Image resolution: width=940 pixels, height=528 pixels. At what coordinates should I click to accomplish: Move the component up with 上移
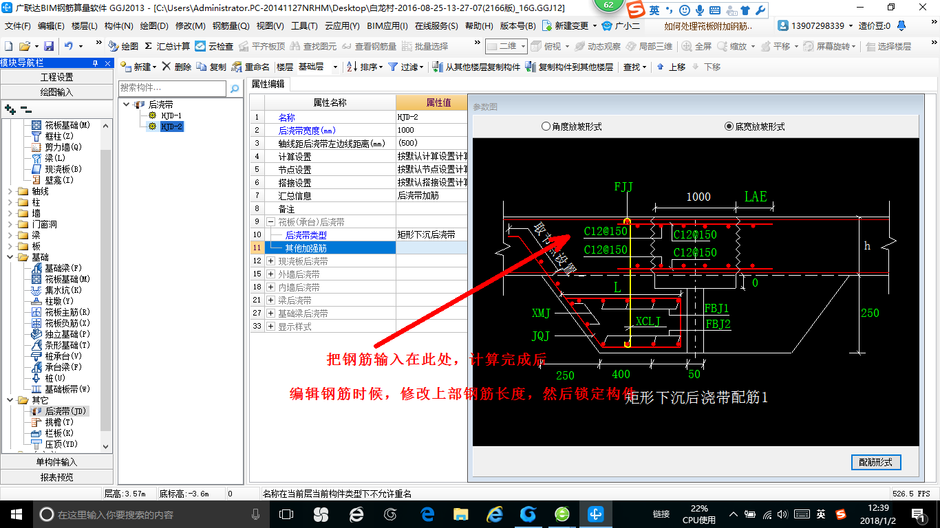coord(671,67)
